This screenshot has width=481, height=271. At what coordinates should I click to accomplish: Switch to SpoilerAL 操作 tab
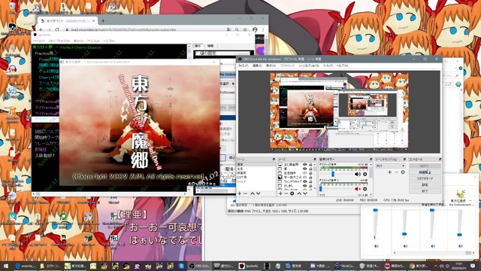click(x=198, y=46)
